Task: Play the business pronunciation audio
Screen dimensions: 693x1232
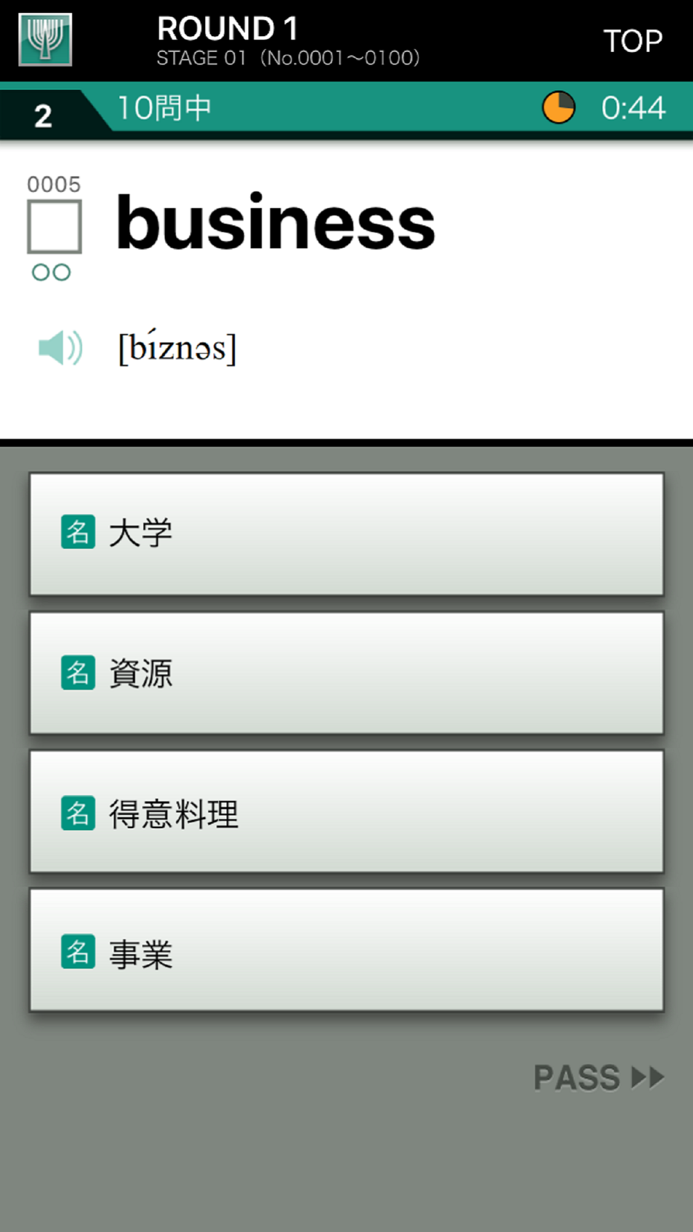Action: coord(60,347)
